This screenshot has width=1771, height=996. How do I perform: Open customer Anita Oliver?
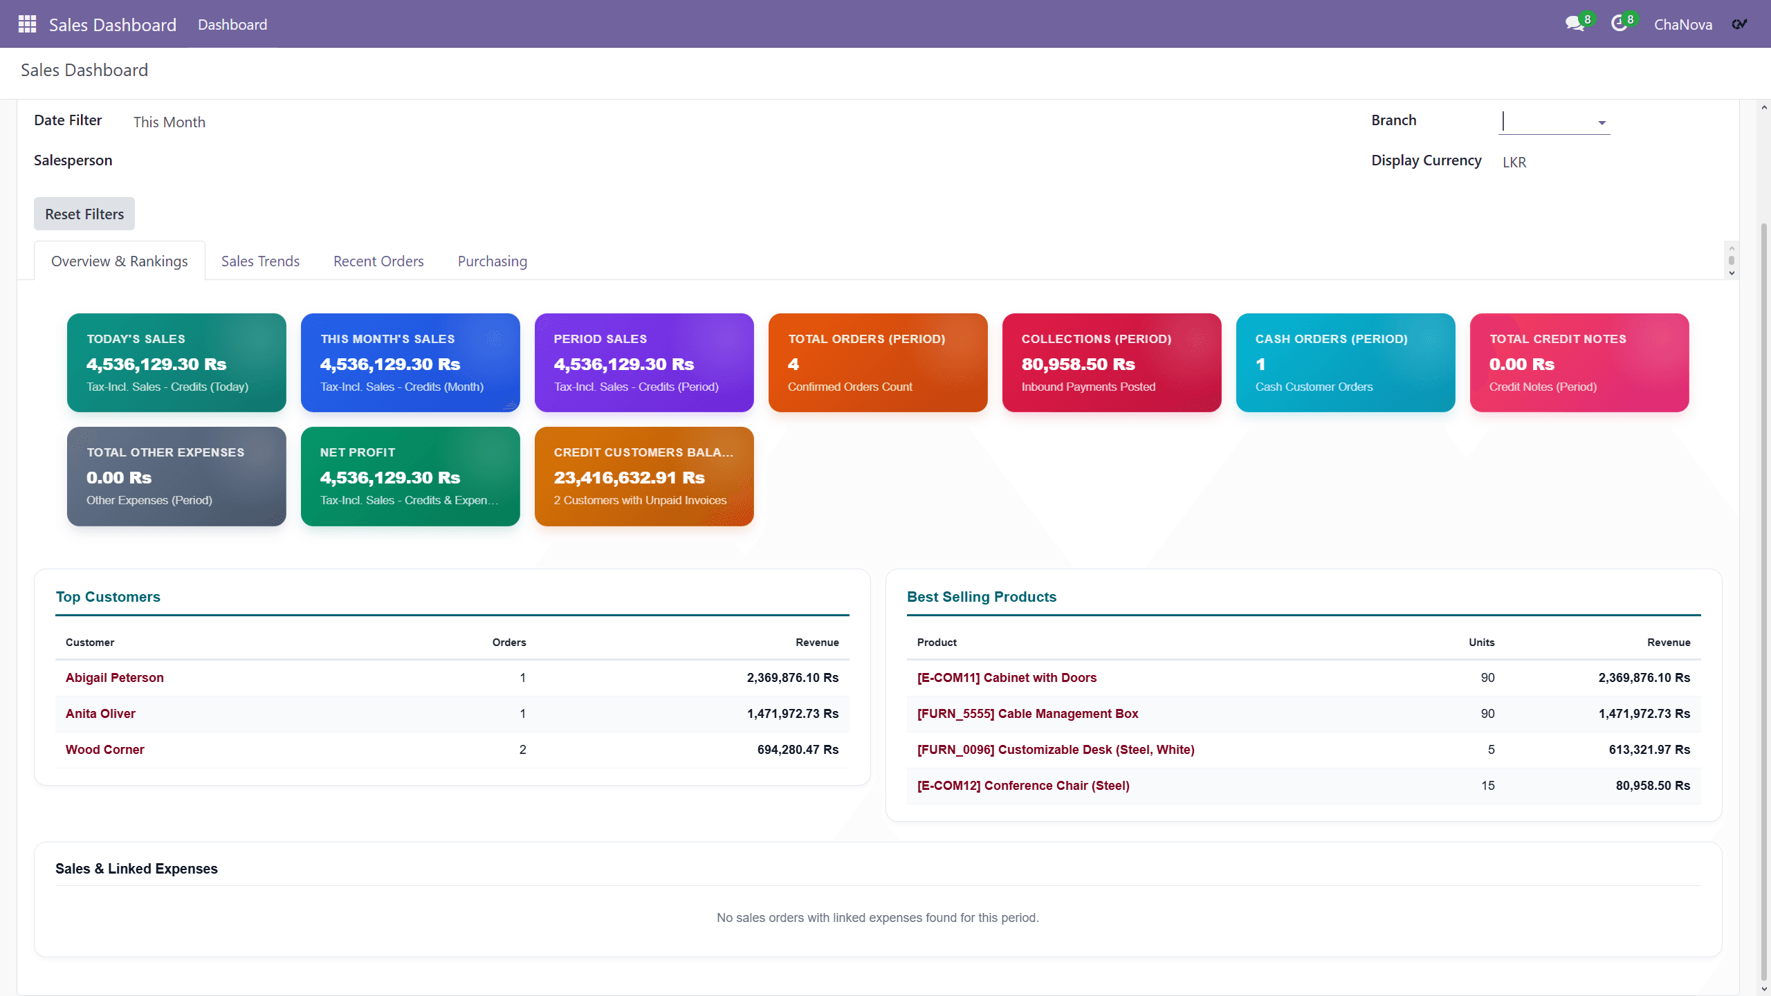[100, 714]
